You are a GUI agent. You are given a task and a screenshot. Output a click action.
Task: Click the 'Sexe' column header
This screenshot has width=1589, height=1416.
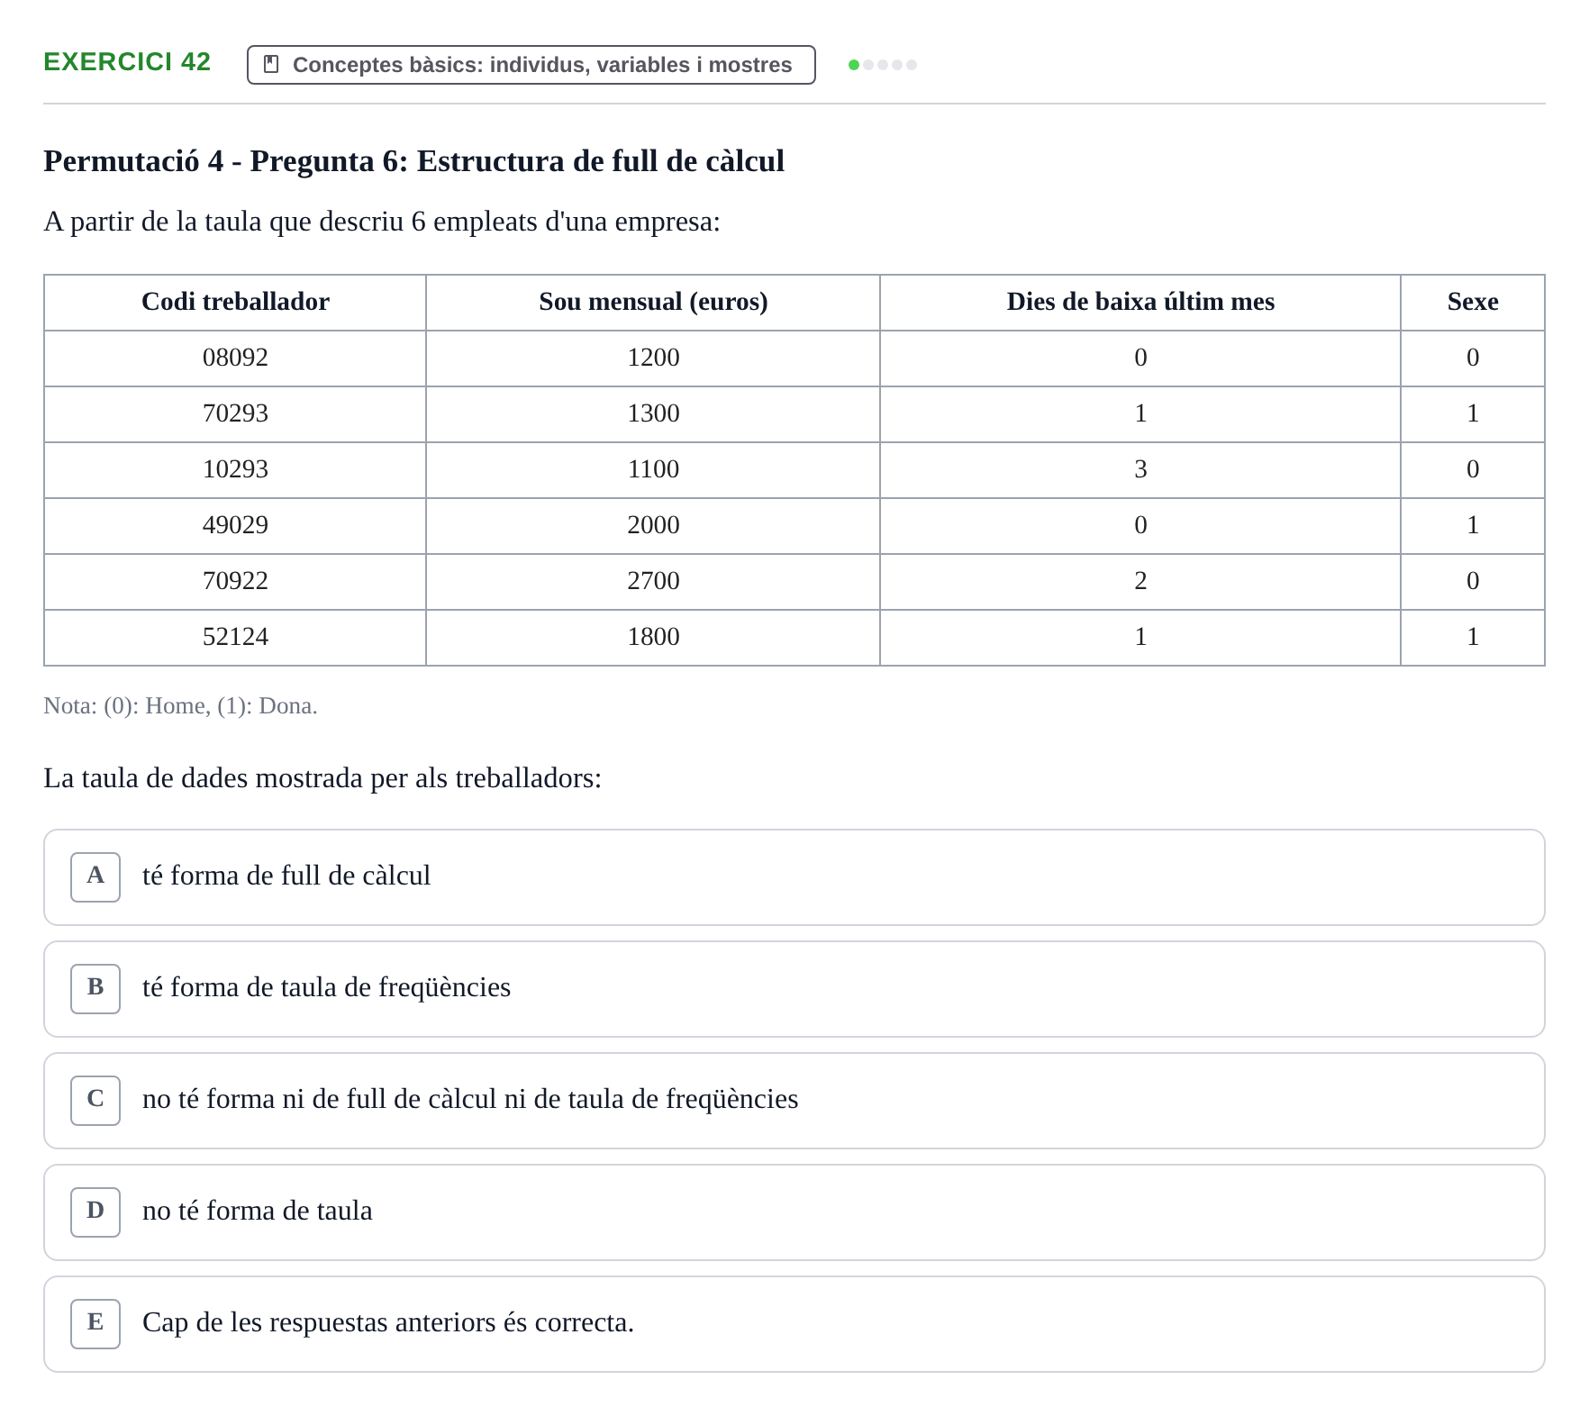tap(1473, 302)
